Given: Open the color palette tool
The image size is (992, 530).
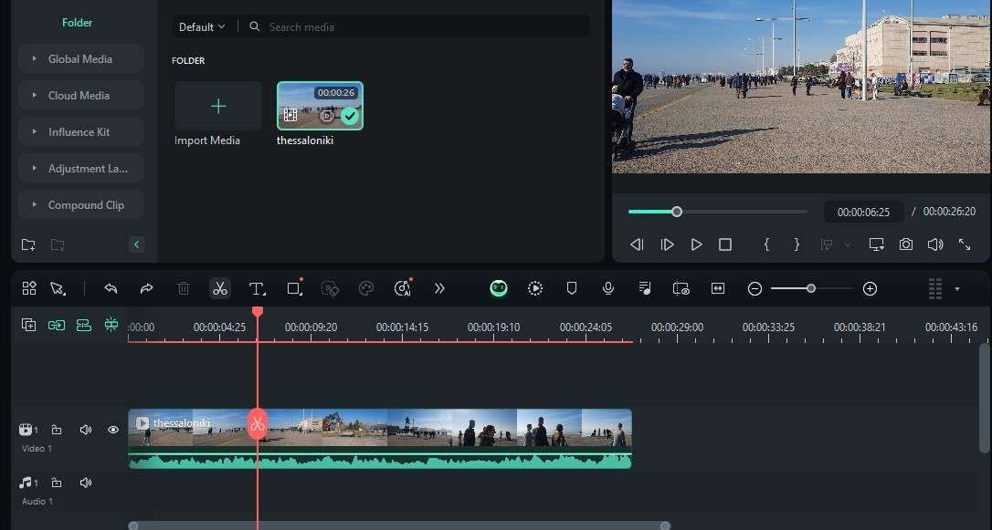Looking at the screenshot, I should 366,288.
